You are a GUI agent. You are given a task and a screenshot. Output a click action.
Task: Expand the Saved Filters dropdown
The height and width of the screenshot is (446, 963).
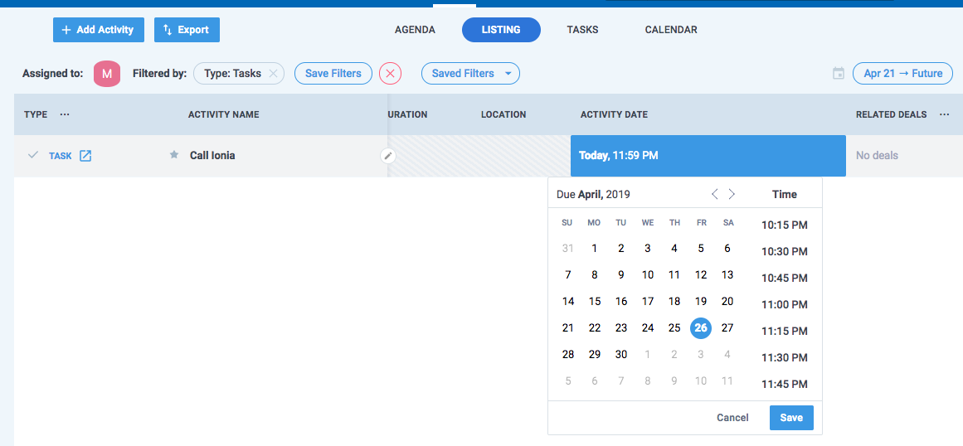pyautogui.click(x=470, y=74)
